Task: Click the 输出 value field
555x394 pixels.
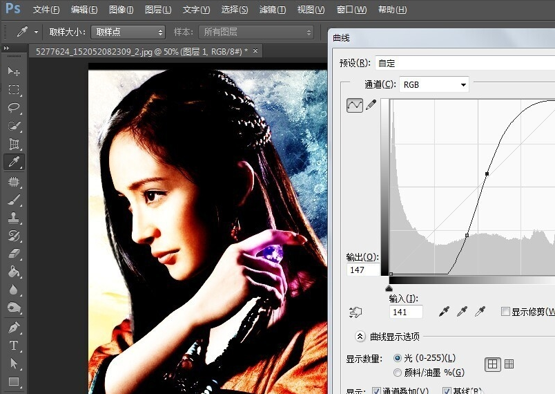Action: 363,270
